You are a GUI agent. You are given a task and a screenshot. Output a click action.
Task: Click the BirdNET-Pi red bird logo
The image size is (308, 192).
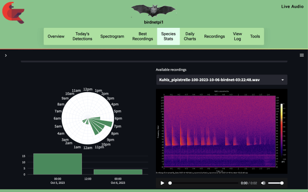pyautogui.click(x=13, y=13)
